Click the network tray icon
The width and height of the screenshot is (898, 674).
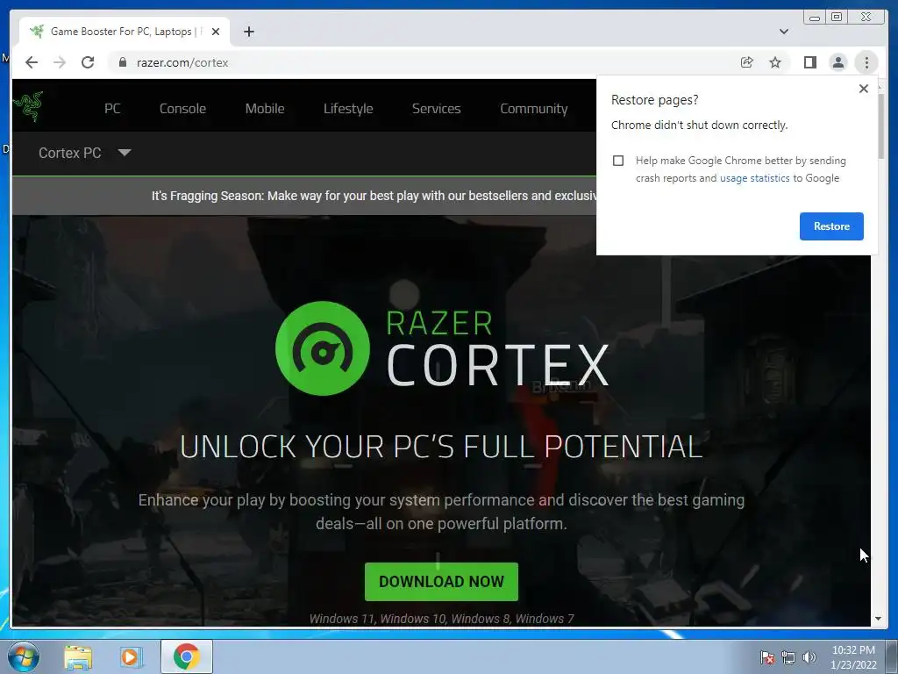(x=788, y=657)
